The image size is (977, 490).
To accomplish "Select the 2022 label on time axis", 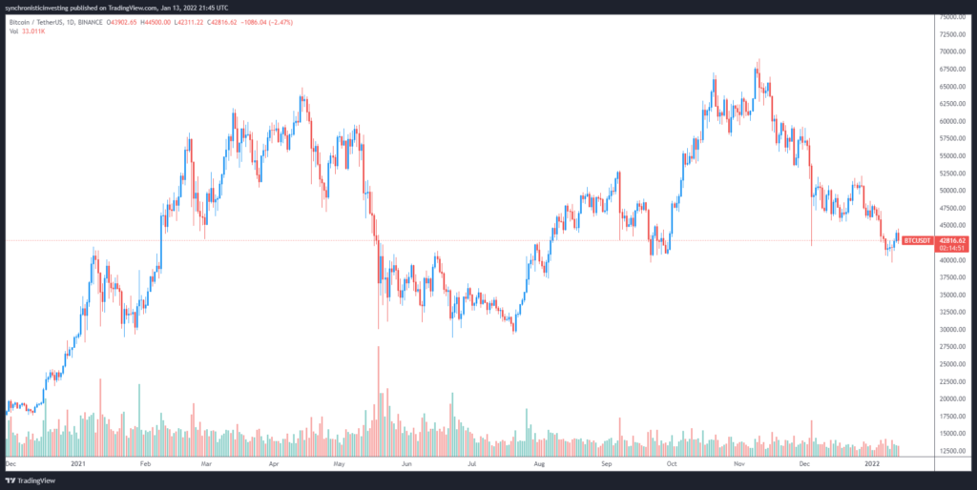I will click(875, 464).
